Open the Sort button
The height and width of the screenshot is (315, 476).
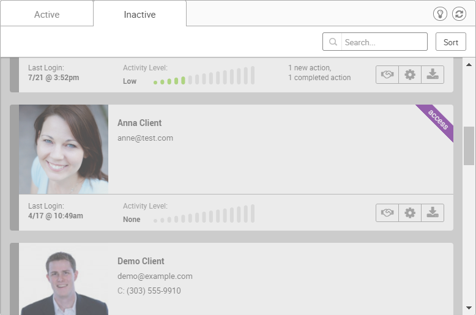pos(450,42)
